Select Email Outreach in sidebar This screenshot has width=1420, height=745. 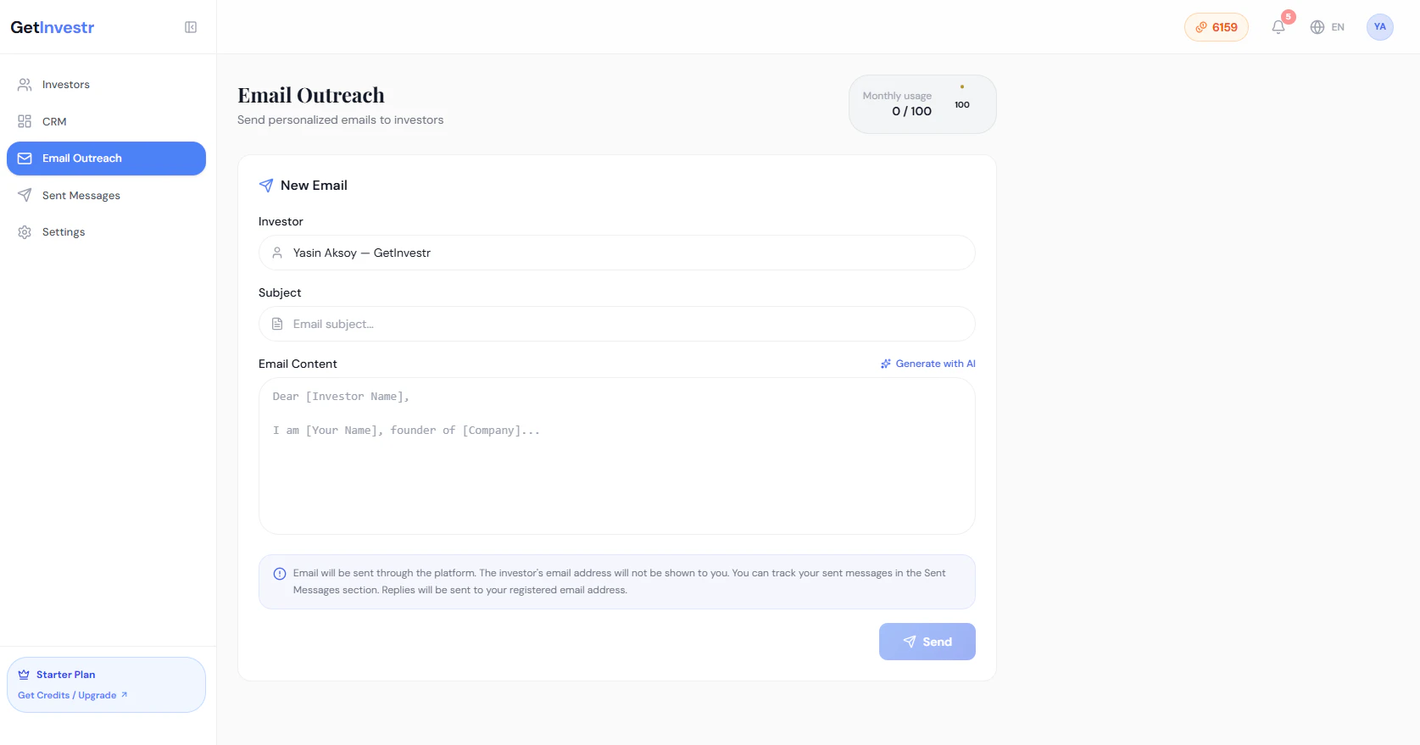[x=106, y=158]
